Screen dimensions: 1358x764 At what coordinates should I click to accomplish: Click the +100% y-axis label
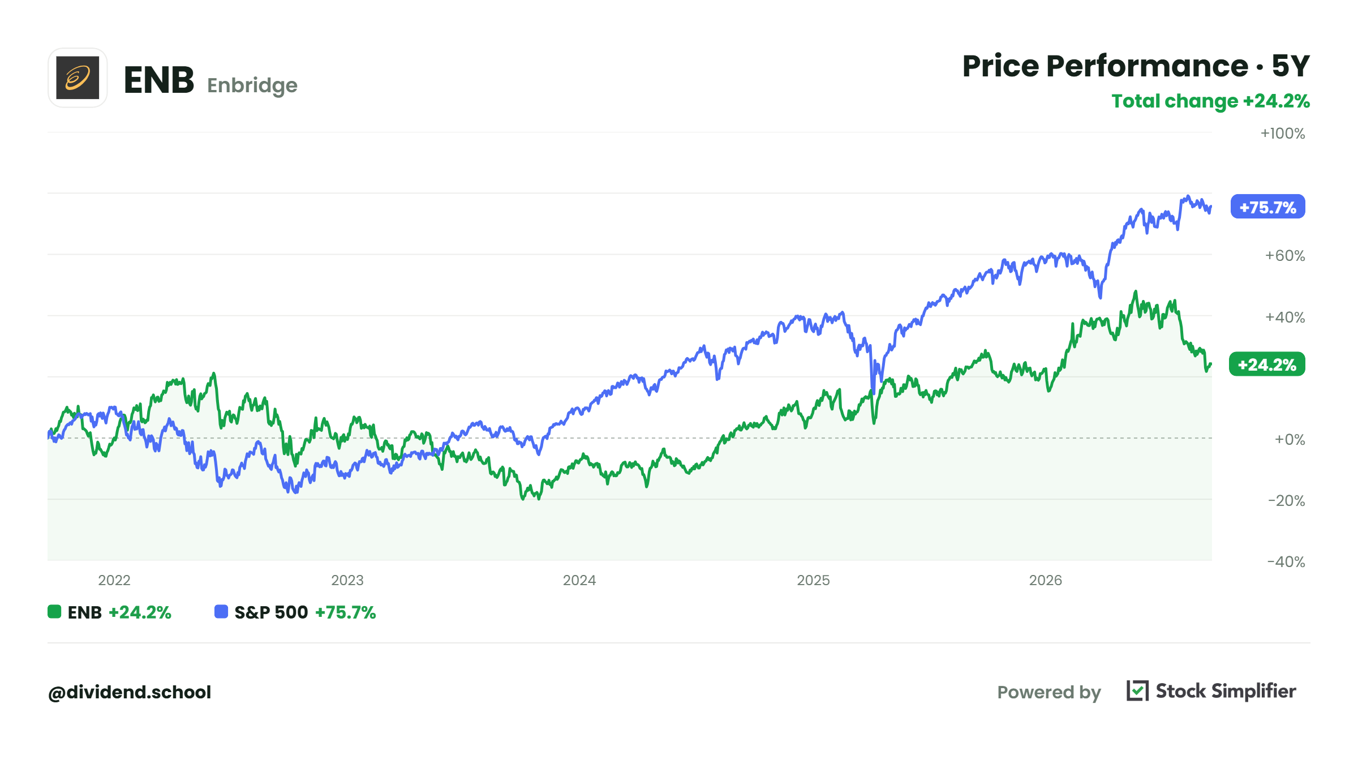(1283, 134)
